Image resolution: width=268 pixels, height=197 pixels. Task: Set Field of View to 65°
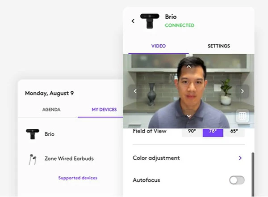coord(234,132)
